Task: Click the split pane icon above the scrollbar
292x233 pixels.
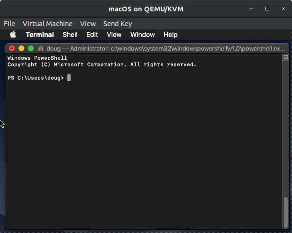Action: pos(286,57)
